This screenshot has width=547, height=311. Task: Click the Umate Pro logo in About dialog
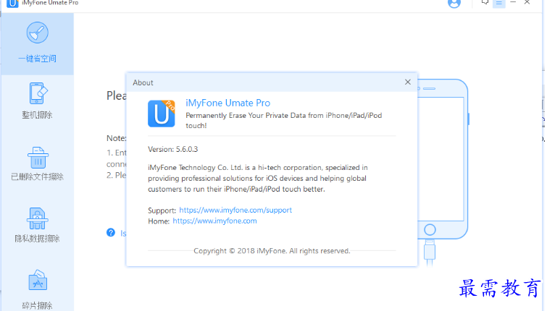click(161, 114)
